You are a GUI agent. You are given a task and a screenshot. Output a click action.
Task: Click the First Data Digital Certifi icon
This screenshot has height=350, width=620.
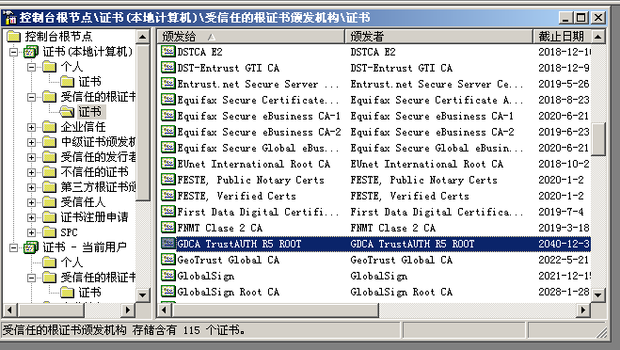[168, 212]
